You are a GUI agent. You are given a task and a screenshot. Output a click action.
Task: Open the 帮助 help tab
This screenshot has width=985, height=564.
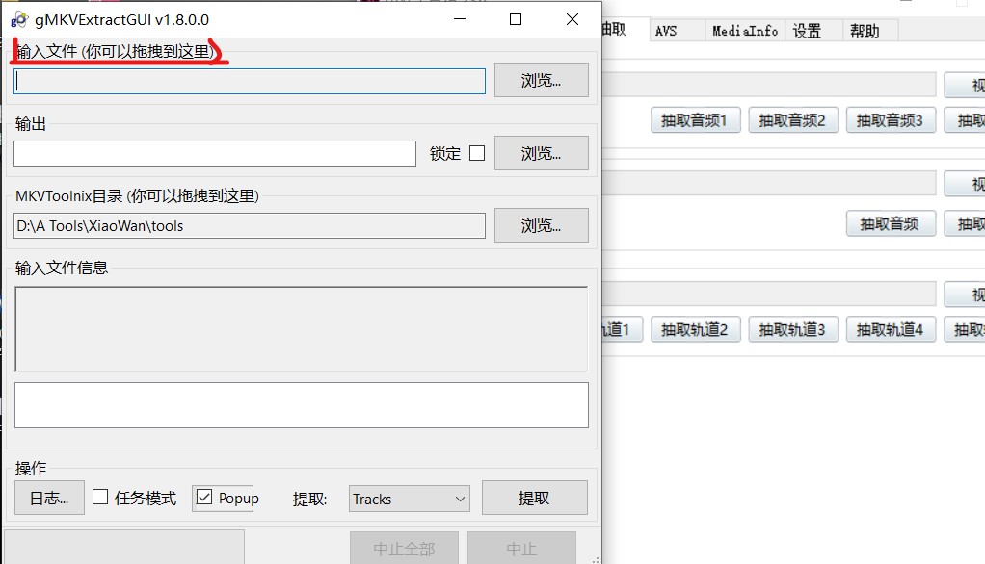pyautogui.click(x=866, y=30)
